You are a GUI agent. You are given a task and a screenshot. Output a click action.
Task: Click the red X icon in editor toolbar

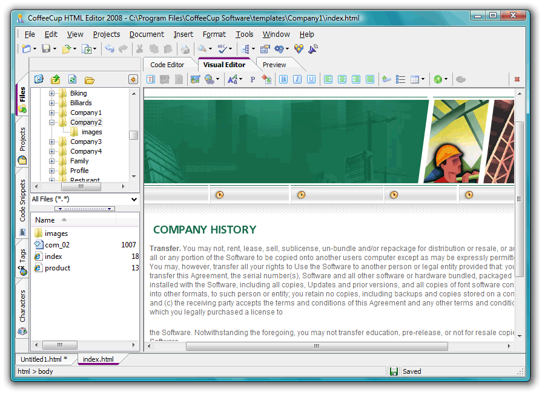coord(517,79)
